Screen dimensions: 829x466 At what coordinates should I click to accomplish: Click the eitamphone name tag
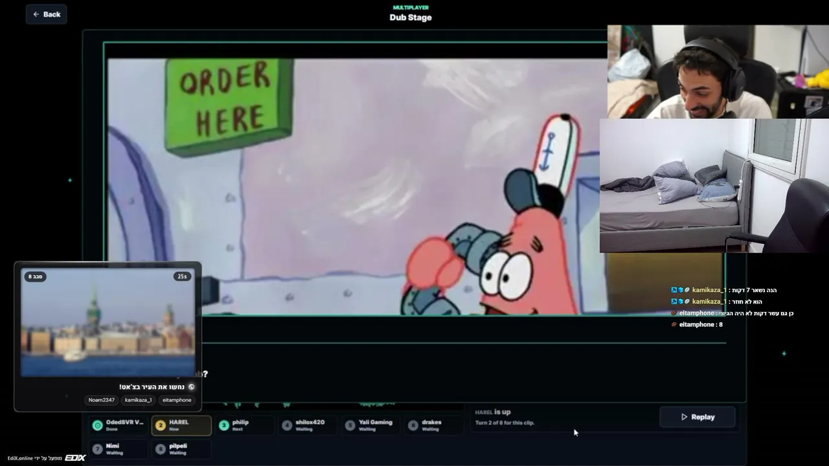pos(177,400)
